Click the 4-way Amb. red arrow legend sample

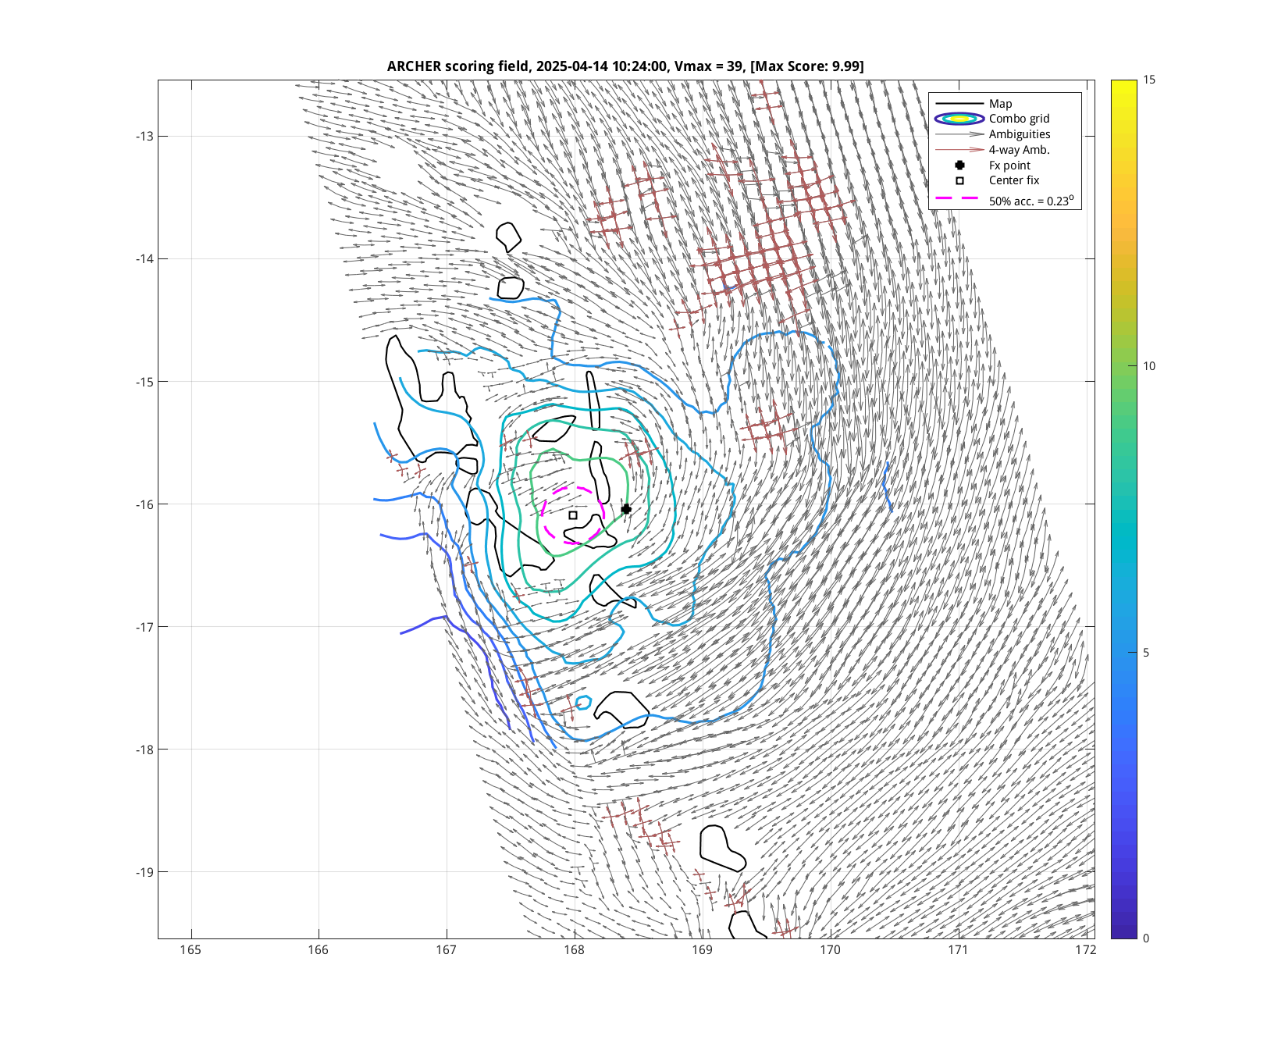959,150
